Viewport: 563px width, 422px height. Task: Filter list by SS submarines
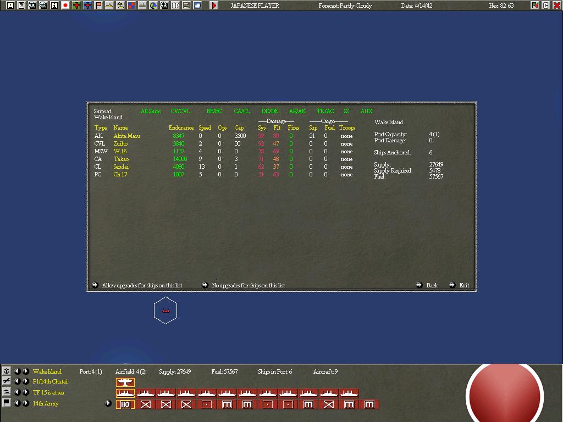click(346, 111)
